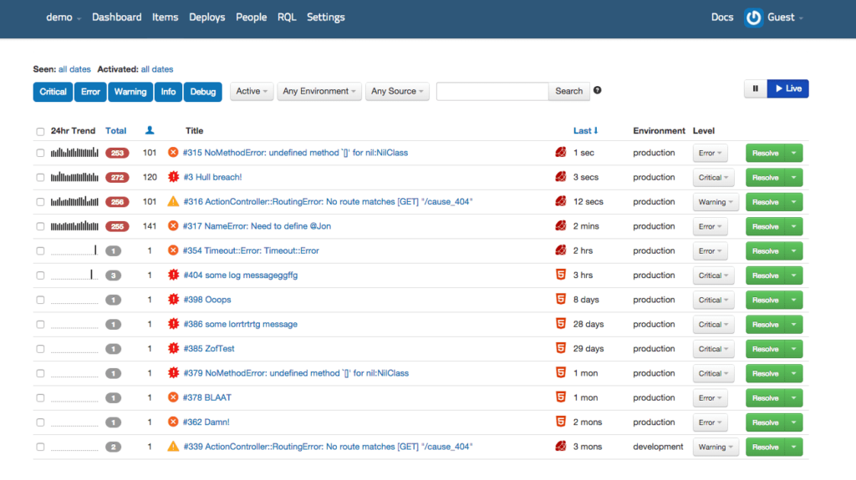Expand Resolve options arrow for #317 NameError
Screen dimensions: 856x480
tap(794, 226)
